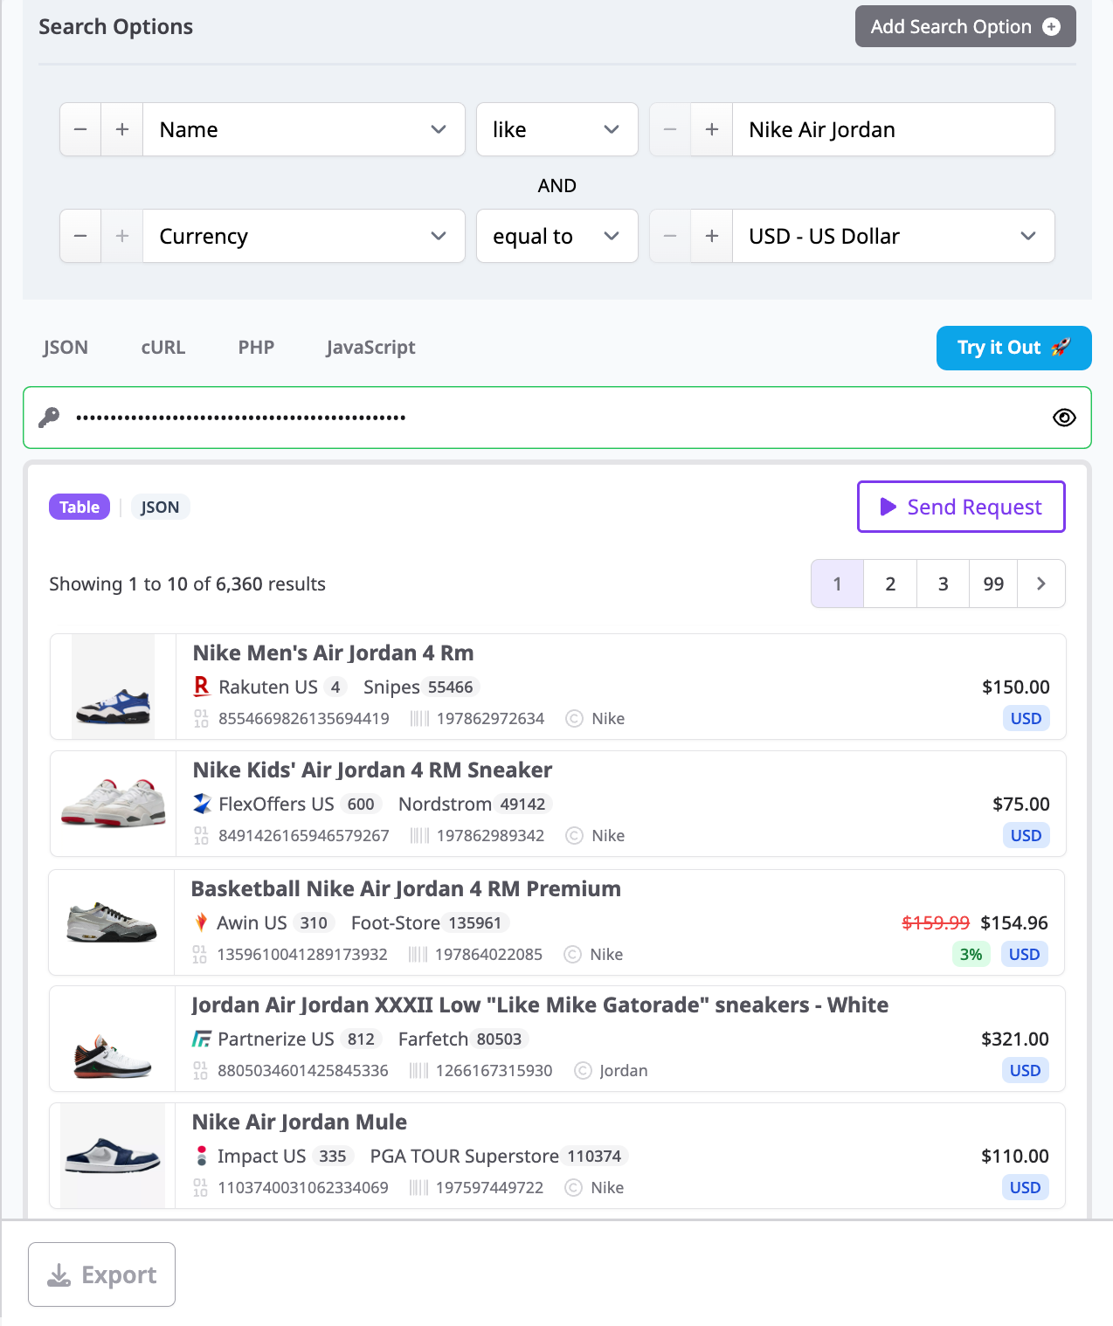
Task: Click the brand icon next to Jordan
Action: [583, 1071]
